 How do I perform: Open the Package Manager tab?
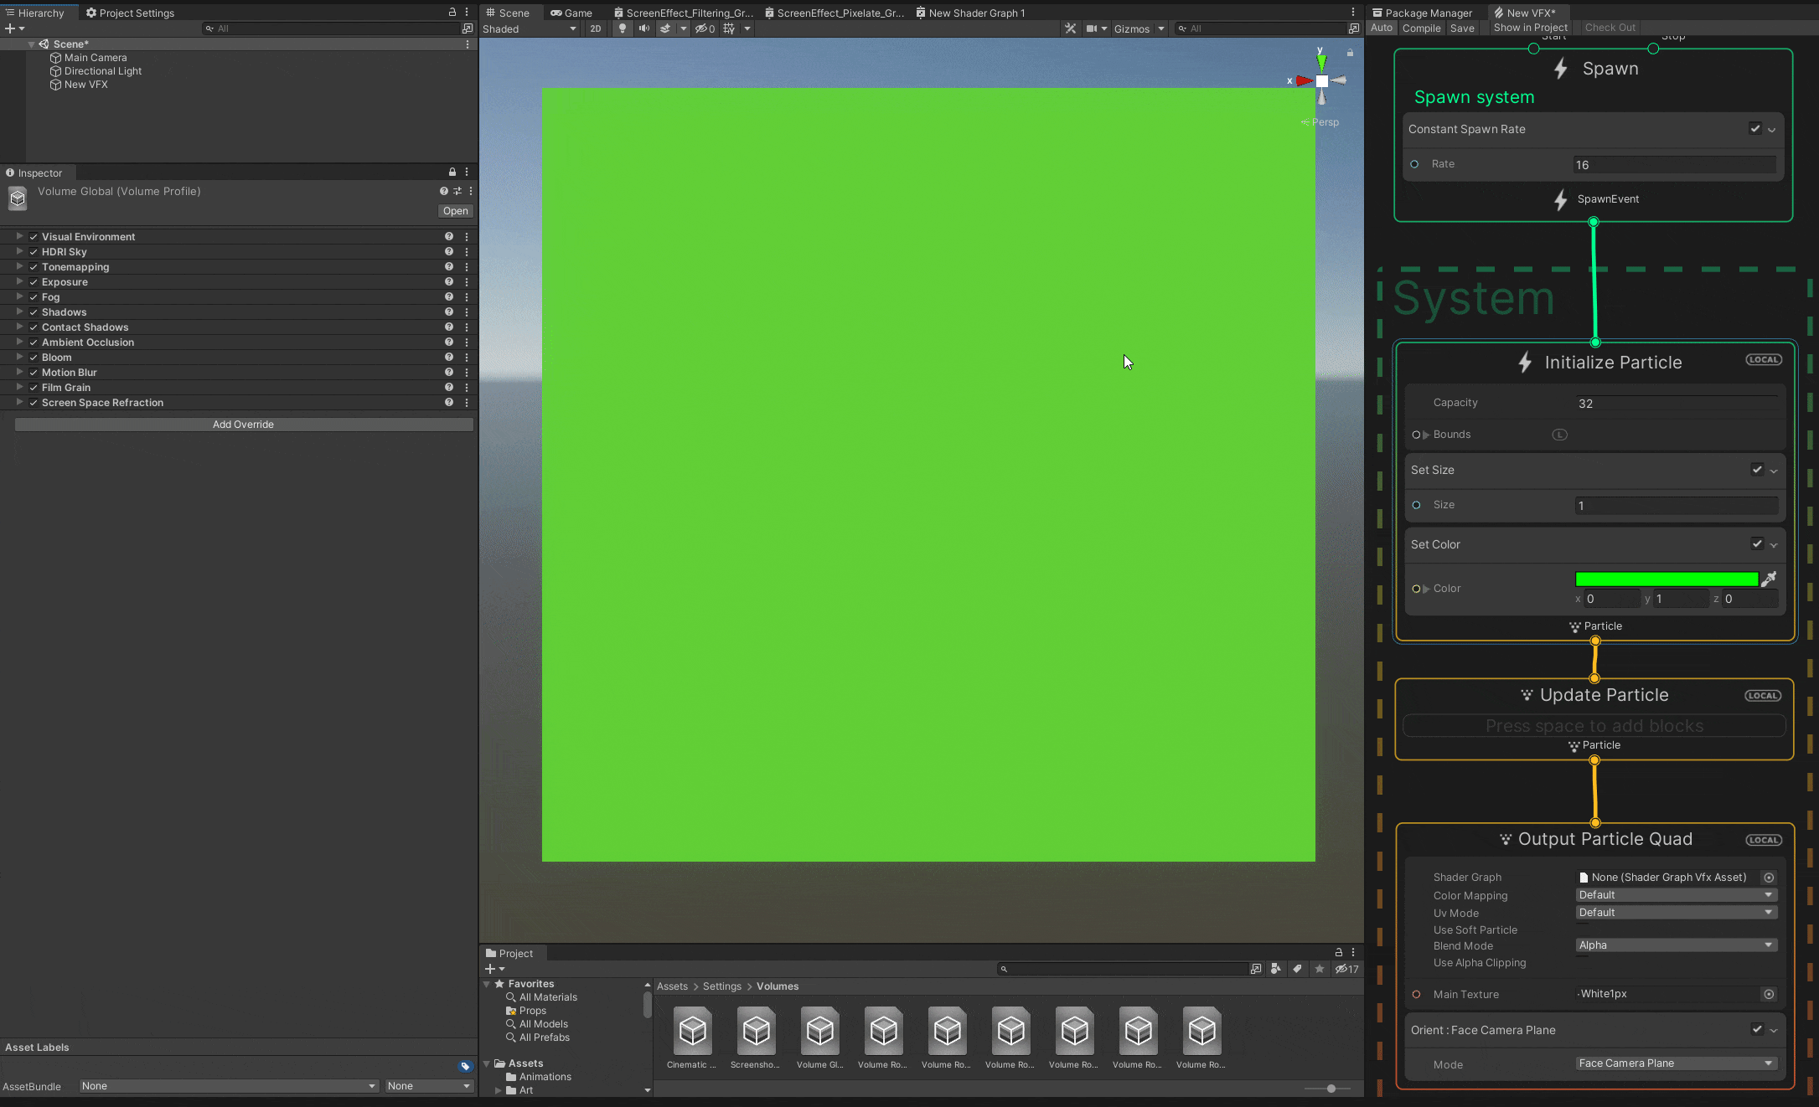coord(1423,13)
